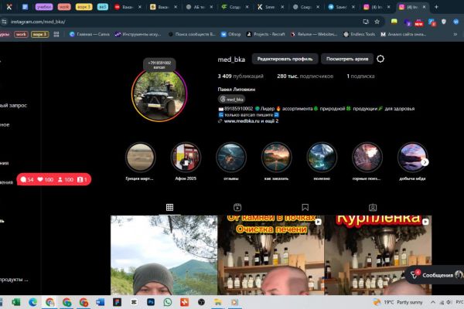
Task: Open the Греция март highlight
Action: 140,158
